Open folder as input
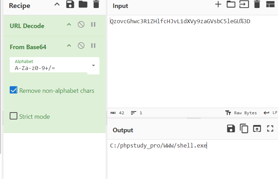The width and height of the screenshot is (278, 179). [x=231, y=5]
